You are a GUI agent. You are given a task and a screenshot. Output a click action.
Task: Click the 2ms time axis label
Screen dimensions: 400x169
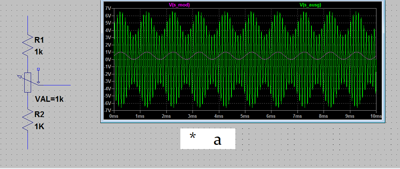click(166, 116)
